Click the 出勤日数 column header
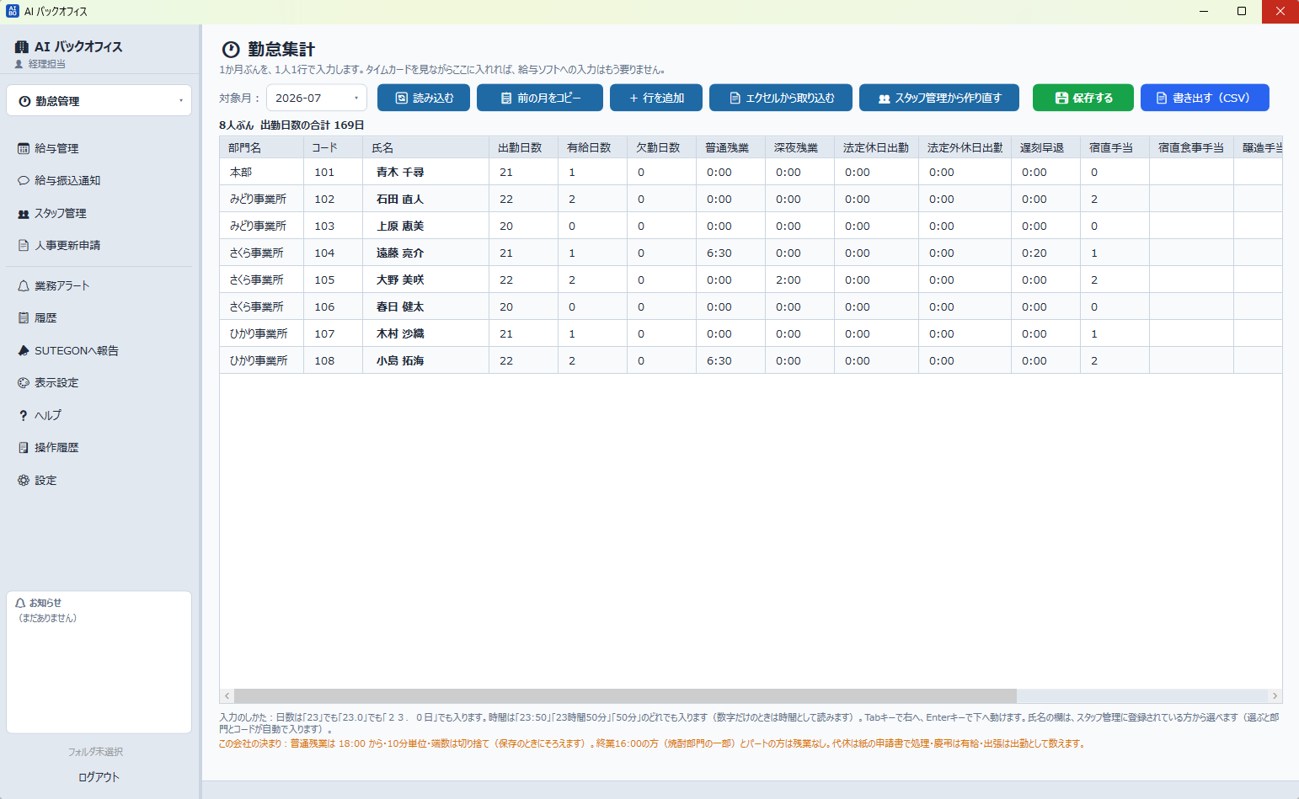Image resolution: width=1299 pixels, height=799 pixels. point(523,147)
